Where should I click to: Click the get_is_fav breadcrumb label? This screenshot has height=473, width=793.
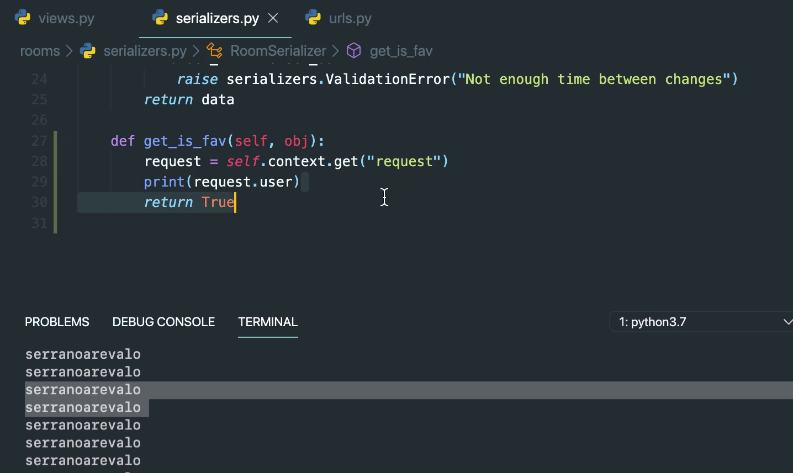(401, 50)
